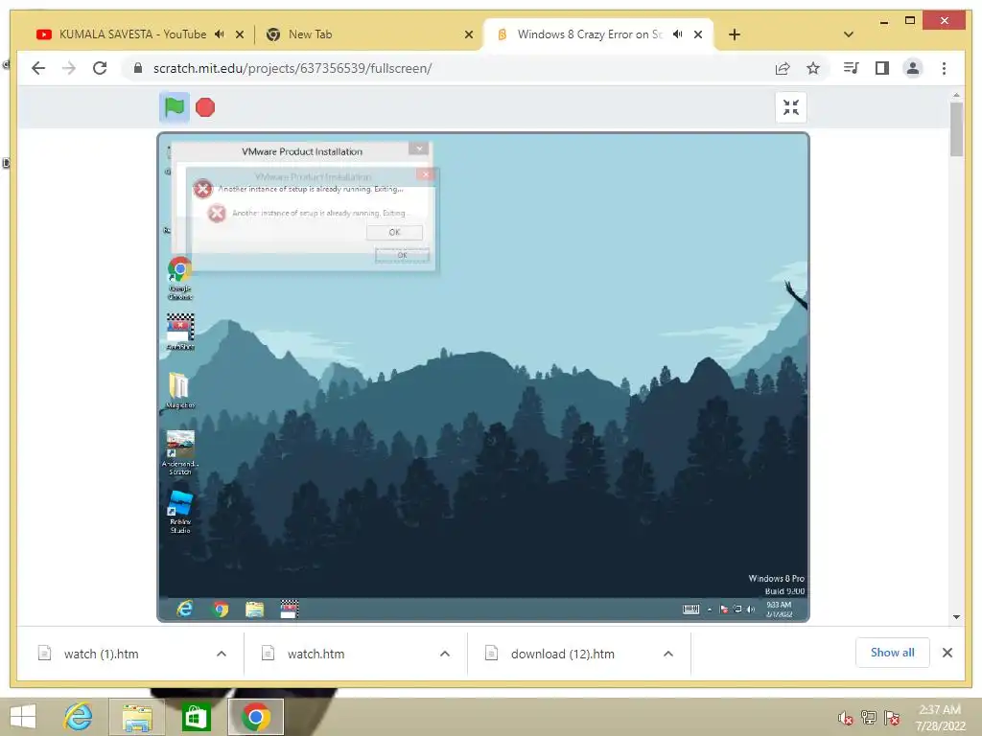The height and width of the screenshot is (736, 982).
Task: Close the New Tab tab
Action: (468, 35)
